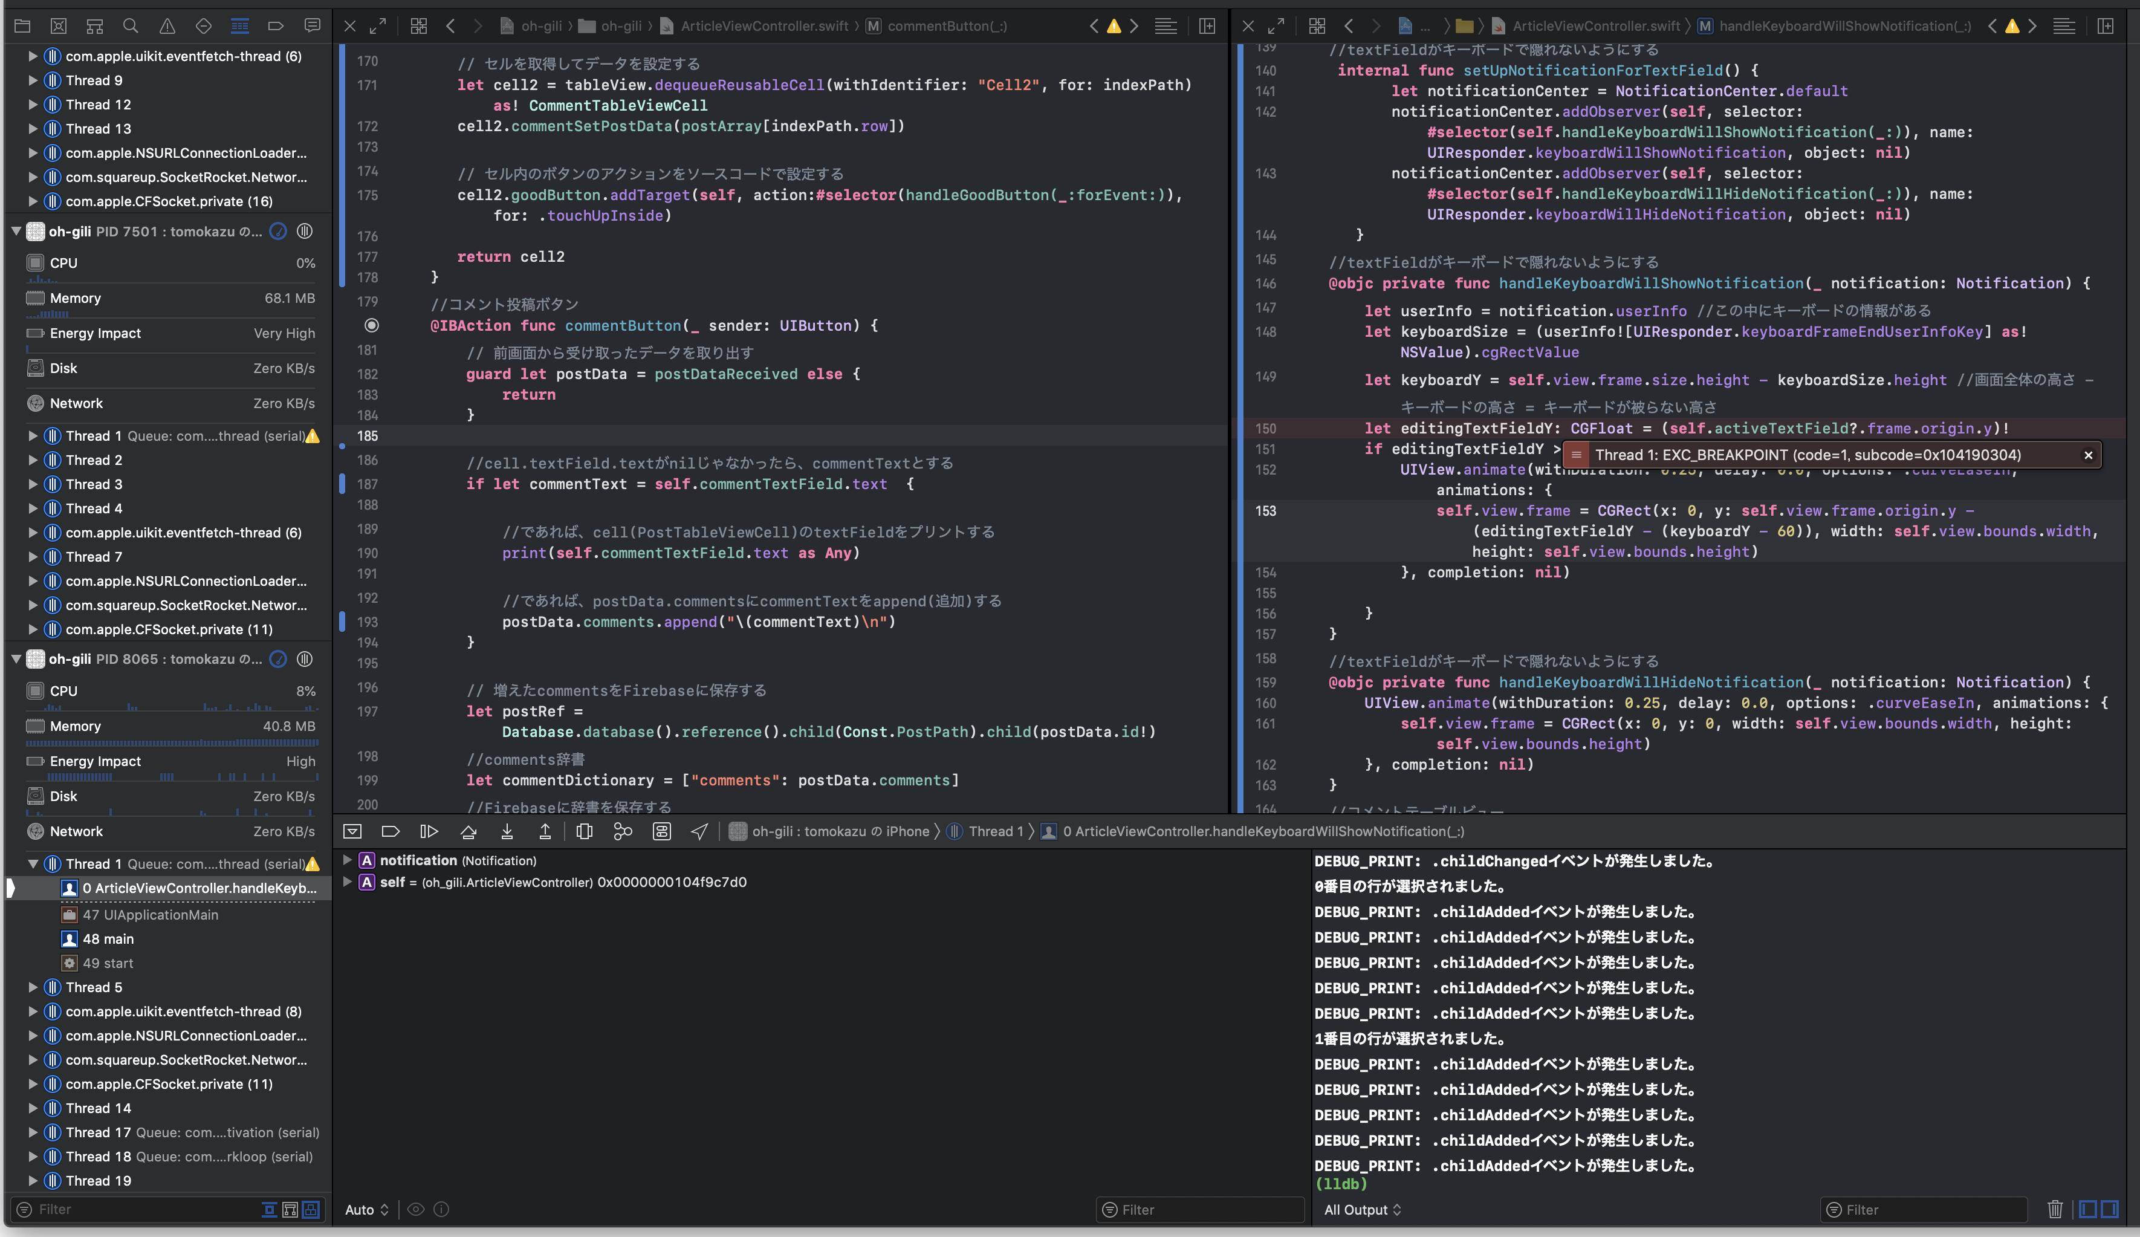Click the step into icon in debug toolbar
The image size is (2140, 1237).
click(507, 831)
